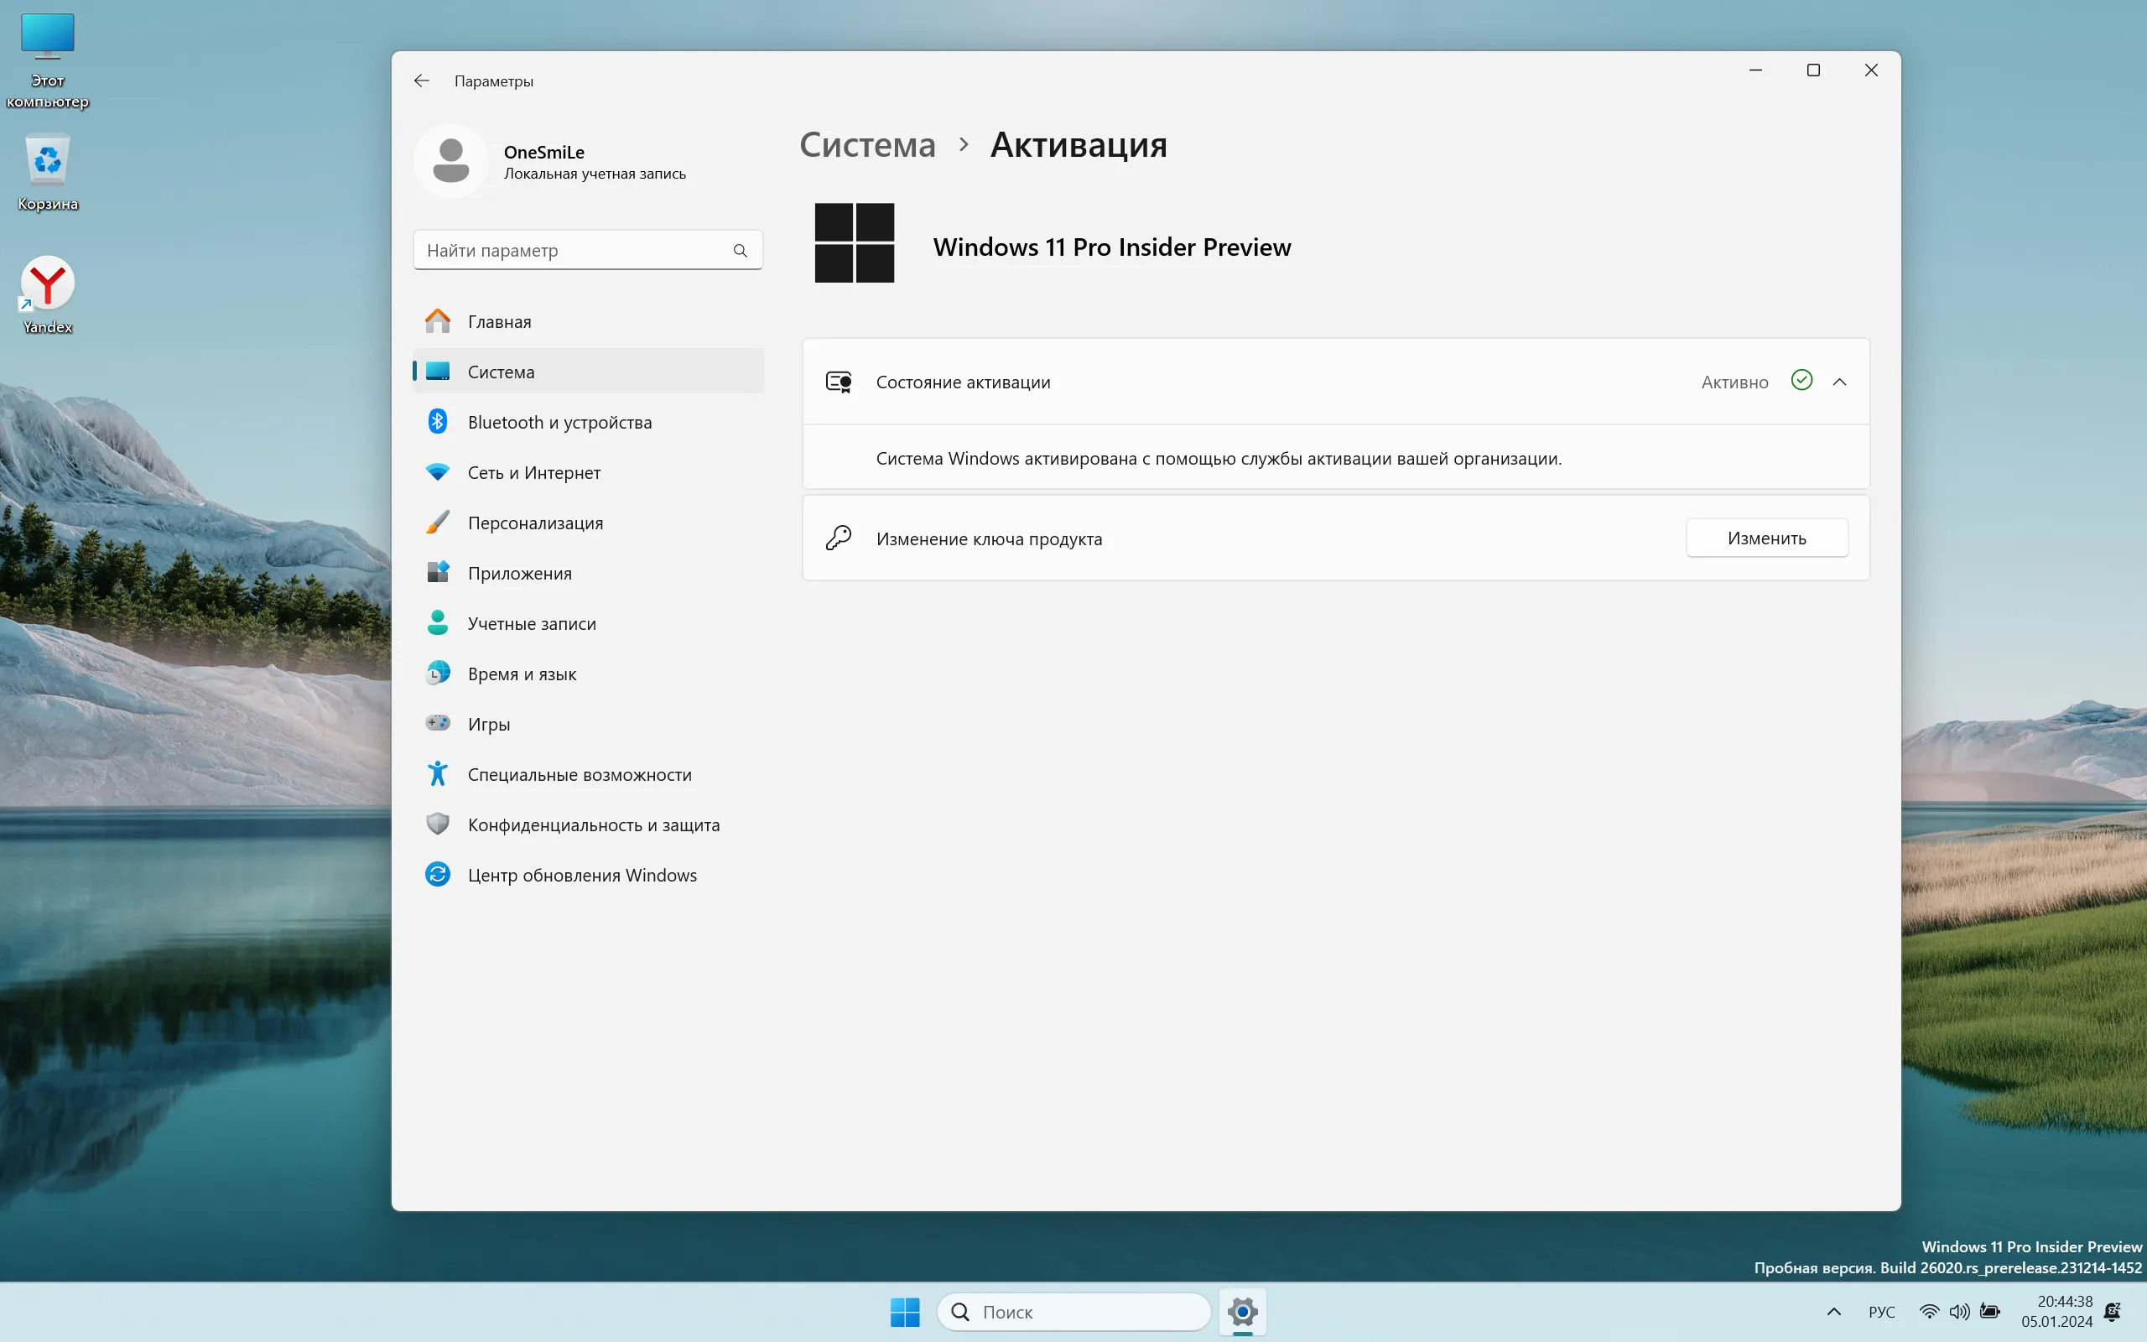The height and width of the screenshot is (1342, 2147).
Task: Show hidden system tray icons
Action: [1834, 1312]
